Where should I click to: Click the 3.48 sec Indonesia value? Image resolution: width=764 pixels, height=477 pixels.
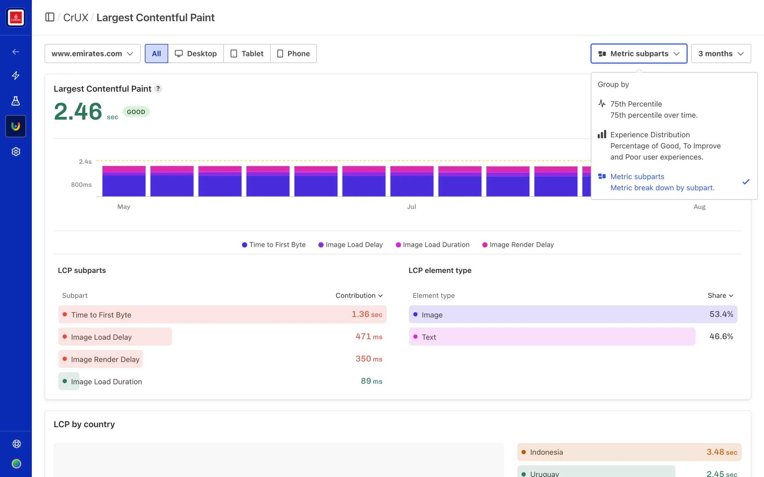point(722,452)
